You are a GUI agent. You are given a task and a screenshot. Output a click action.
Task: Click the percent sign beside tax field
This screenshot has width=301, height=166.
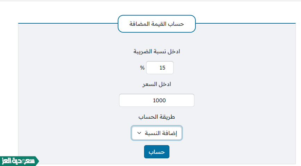click(142, 68)
